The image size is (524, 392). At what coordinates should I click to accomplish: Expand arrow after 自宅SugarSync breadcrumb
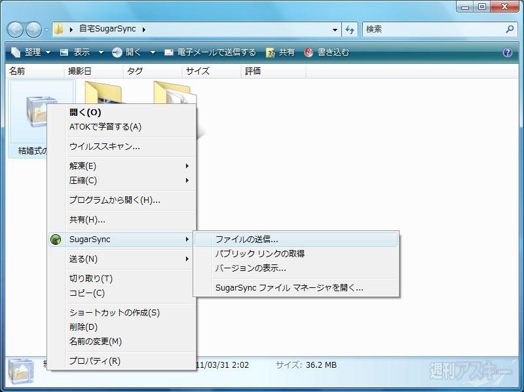point(144,29)
